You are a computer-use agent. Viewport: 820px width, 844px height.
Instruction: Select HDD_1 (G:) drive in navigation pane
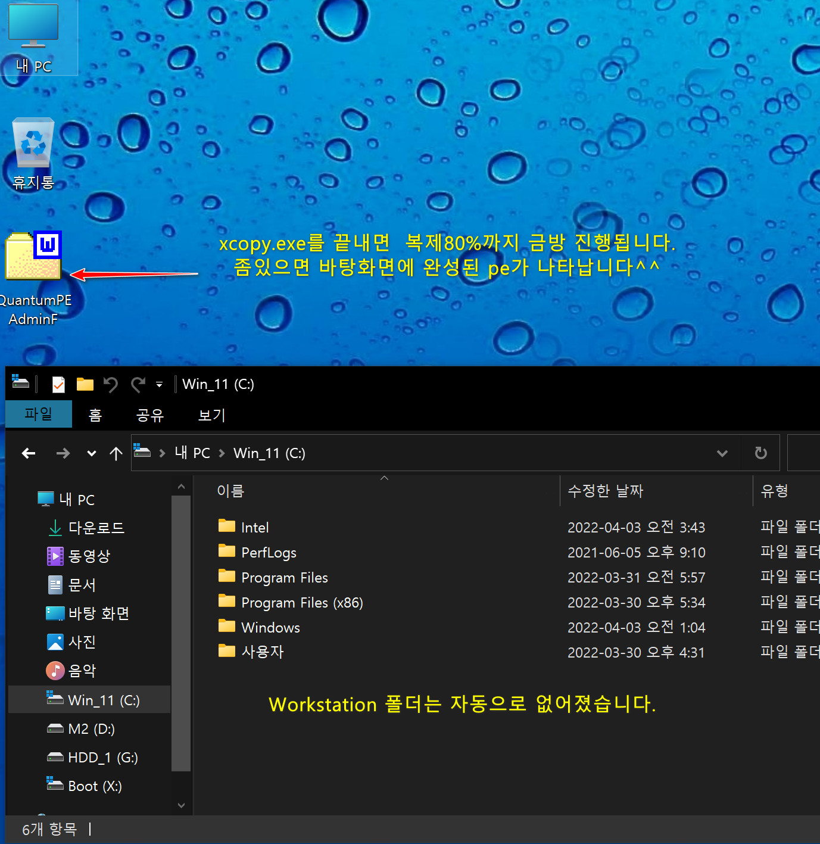[x=92, y=757]
